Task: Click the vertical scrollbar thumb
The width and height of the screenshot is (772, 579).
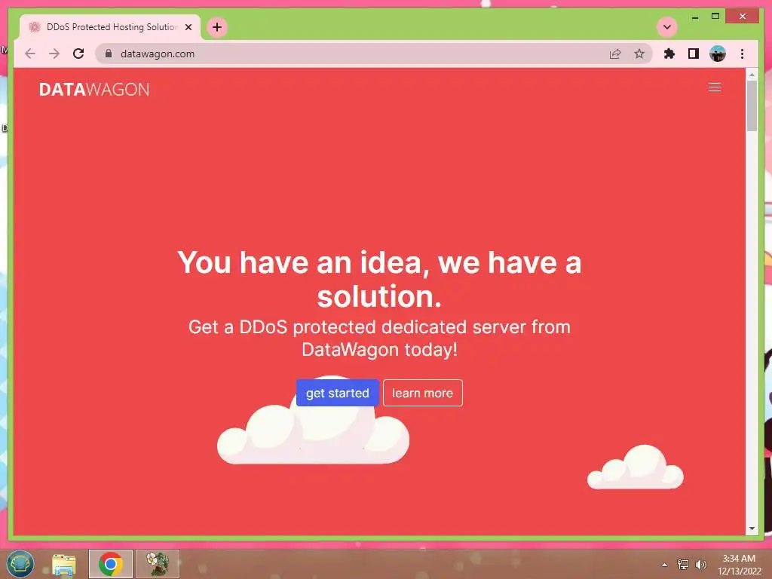Action: [x=752, y=106]
